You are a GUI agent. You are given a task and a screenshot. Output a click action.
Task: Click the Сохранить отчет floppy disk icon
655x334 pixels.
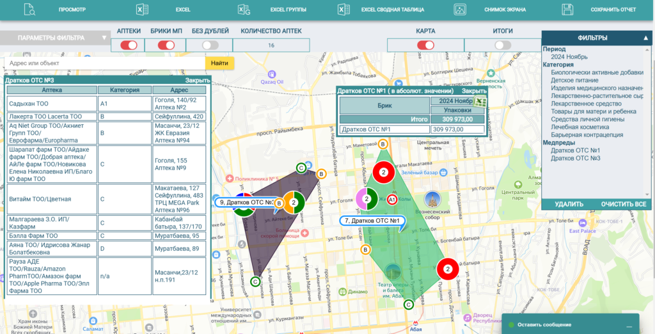coord(567,10)
